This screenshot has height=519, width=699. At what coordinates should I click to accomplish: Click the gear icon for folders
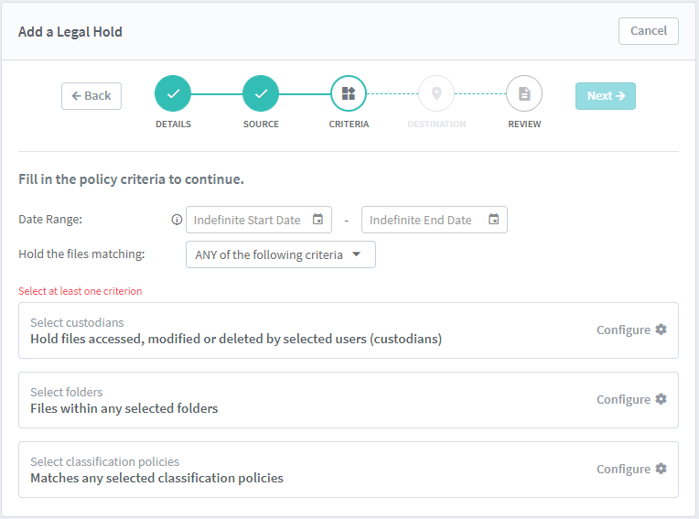pyautogui.click(x=661, y=399)
